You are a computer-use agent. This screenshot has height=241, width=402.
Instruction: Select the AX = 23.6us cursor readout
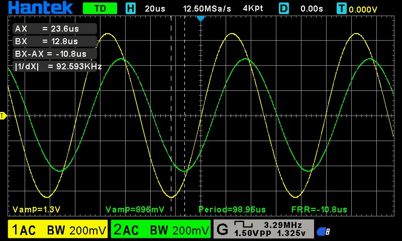click(55, 29)
